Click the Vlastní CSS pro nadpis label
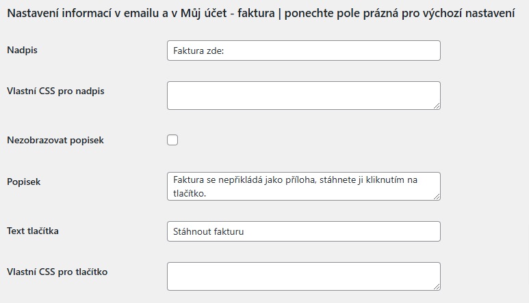The image size is (529, 303). (x=55, y=91)
